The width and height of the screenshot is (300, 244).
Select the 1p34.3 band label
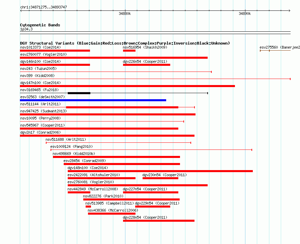point(26,29)
